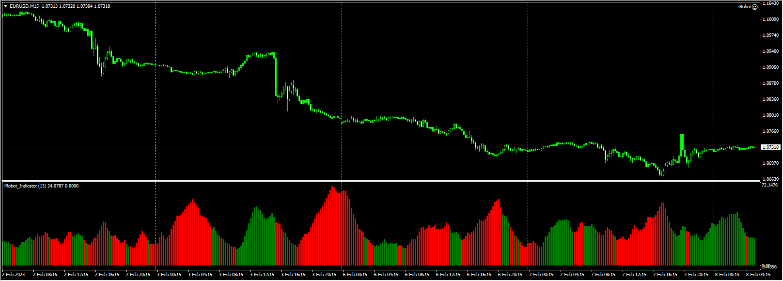
Task: Click the 3 Feb 04:15 time label
Action: [x=200, y=275]
